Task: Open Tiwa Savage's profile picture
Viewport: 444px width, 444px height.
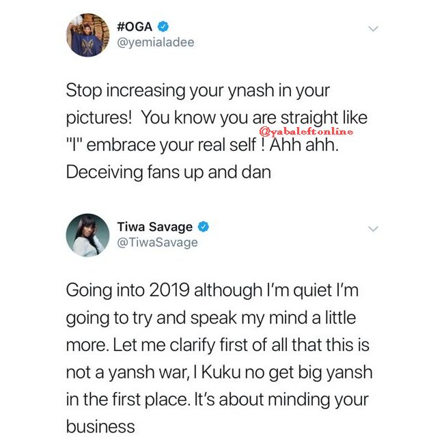Action: tap(87, 235)
